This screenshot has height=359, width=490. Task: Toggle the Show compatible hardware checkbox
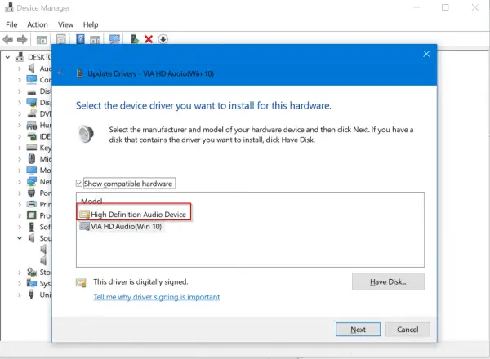(x=79, y=184)
